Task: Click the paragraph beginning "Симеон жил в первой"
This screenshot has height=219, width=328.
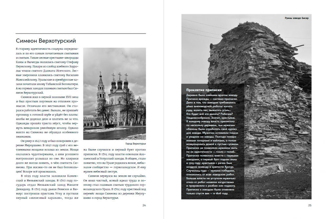Action: coord(48,118)
